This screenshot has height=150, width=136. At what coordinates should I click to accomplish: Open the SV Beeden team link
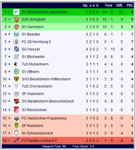[31, 34]
